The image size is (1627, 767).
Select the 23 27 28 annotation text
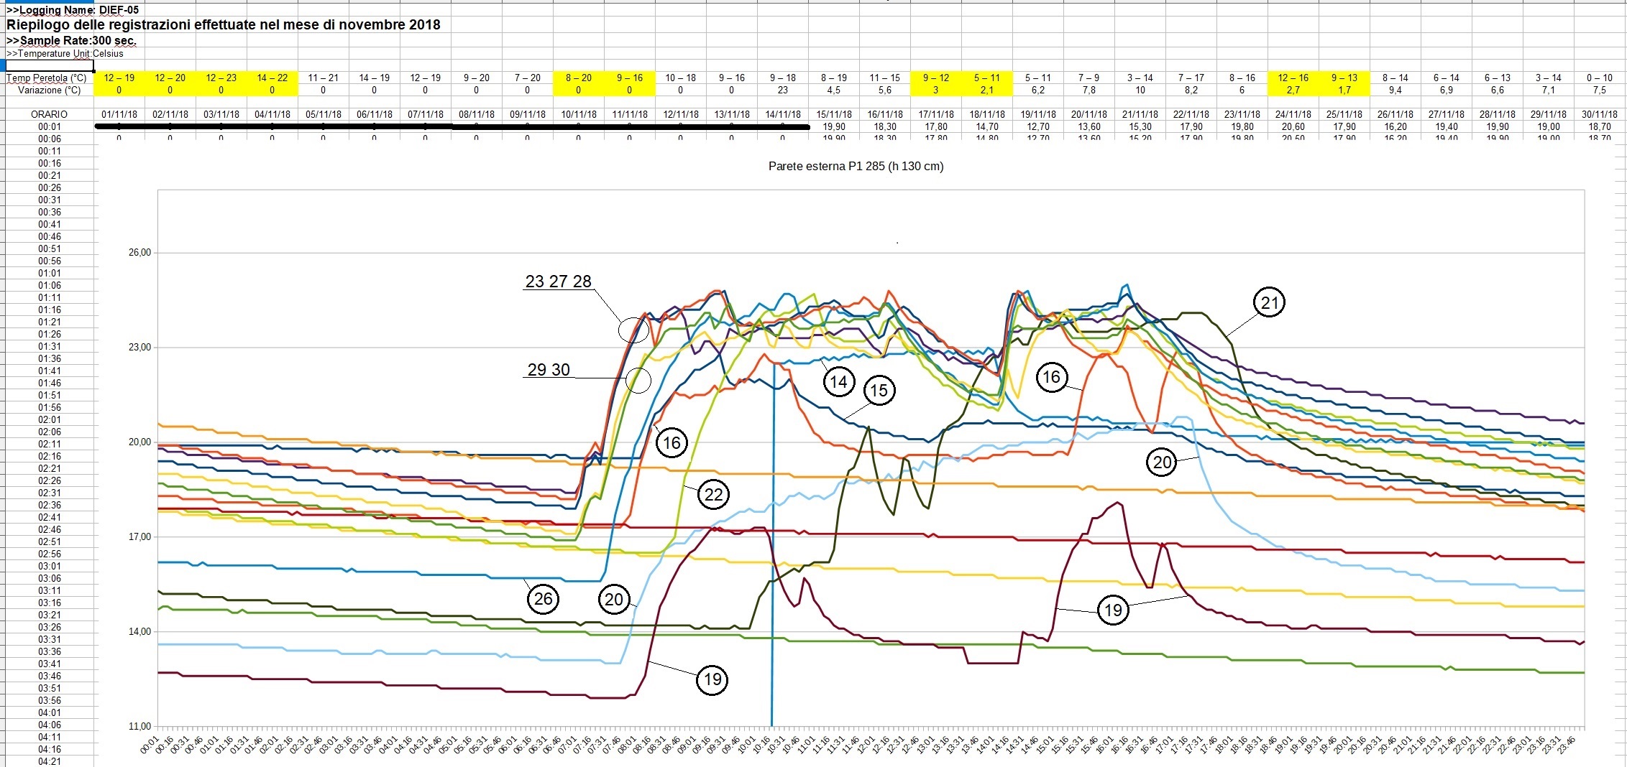558,282
